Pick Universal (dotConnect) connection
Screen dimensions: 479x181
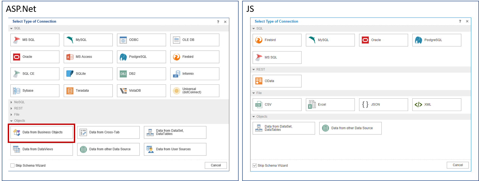pos(195,91)
